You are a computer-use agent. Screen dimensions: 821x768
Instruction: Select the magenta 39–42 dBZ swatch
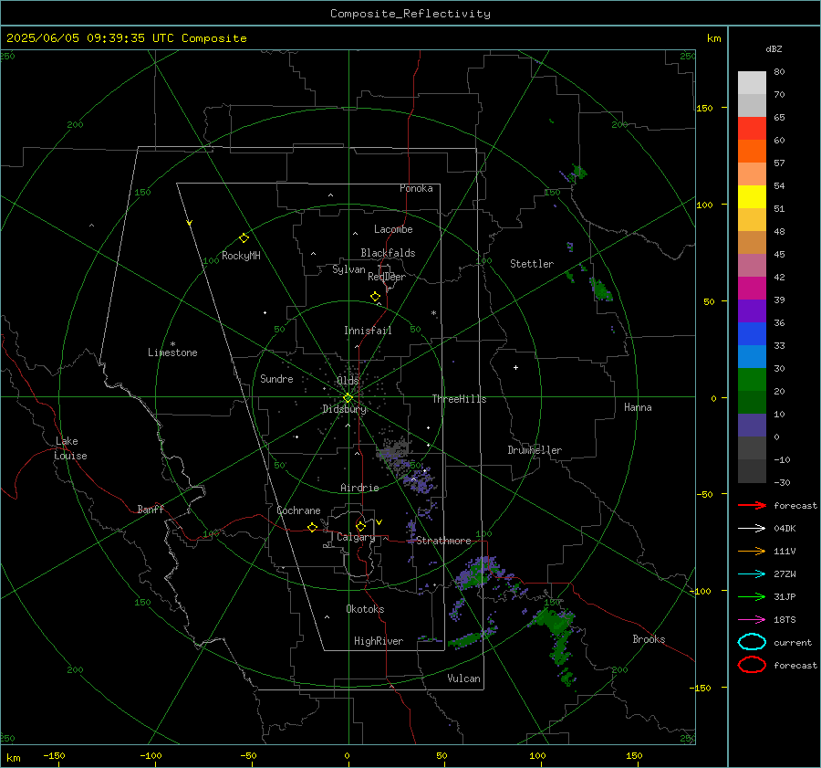(752, 289)
